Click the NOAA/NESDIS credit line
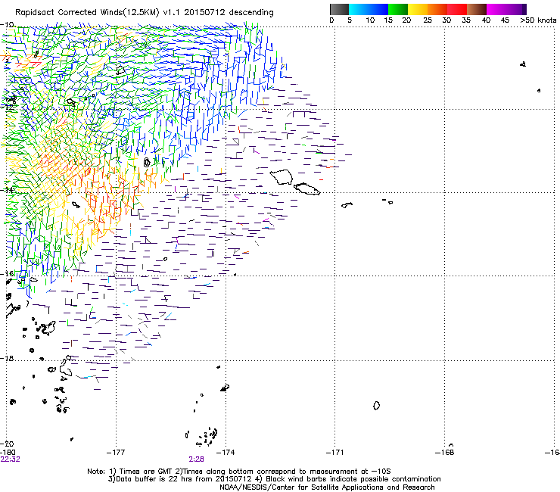 (x=327, y=487)
